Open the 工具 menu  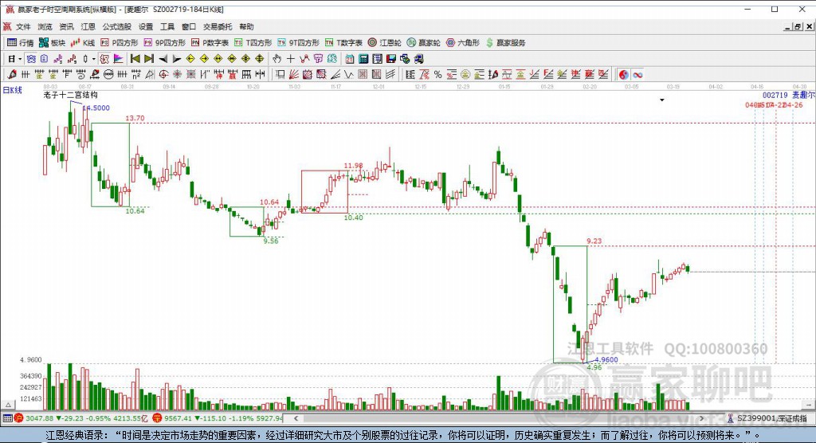(x=167, y=26)
